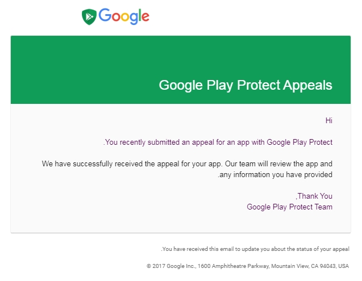The image size is (362, 281).
Task: Click the green header banner area
Action: [181, 69]
